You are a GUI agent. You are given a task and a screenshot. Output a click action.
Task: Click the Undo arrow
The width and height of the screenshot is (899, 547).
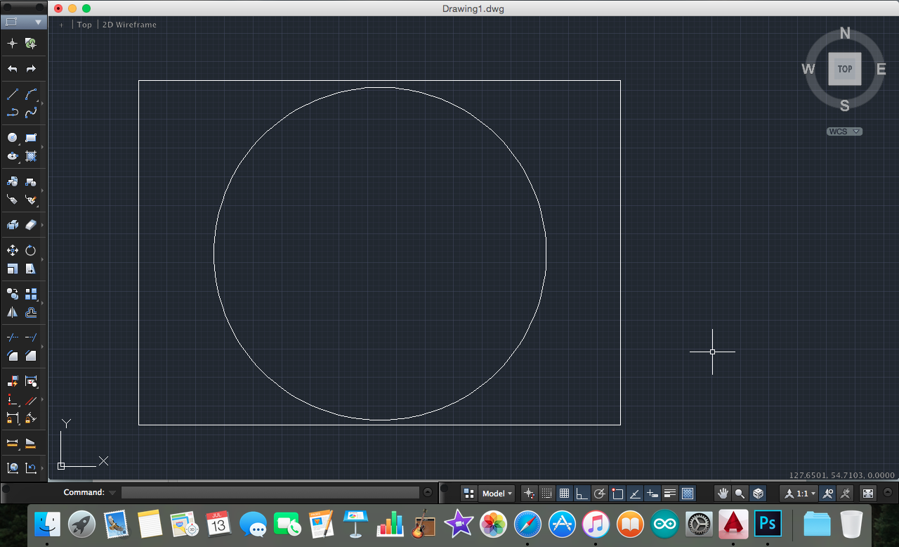tap(12, 69)
